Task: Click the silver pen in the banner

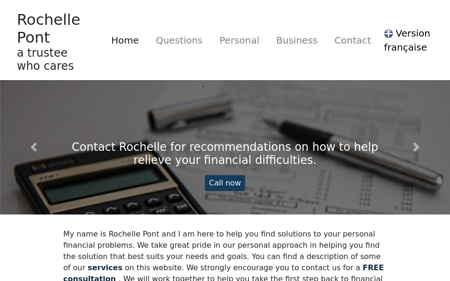Action: 356,150
